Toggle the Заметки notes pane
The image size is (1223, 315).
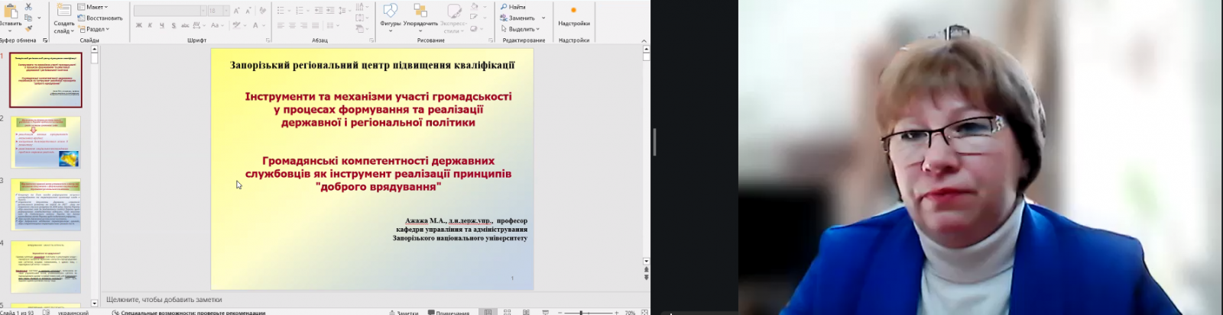point(403,312)
